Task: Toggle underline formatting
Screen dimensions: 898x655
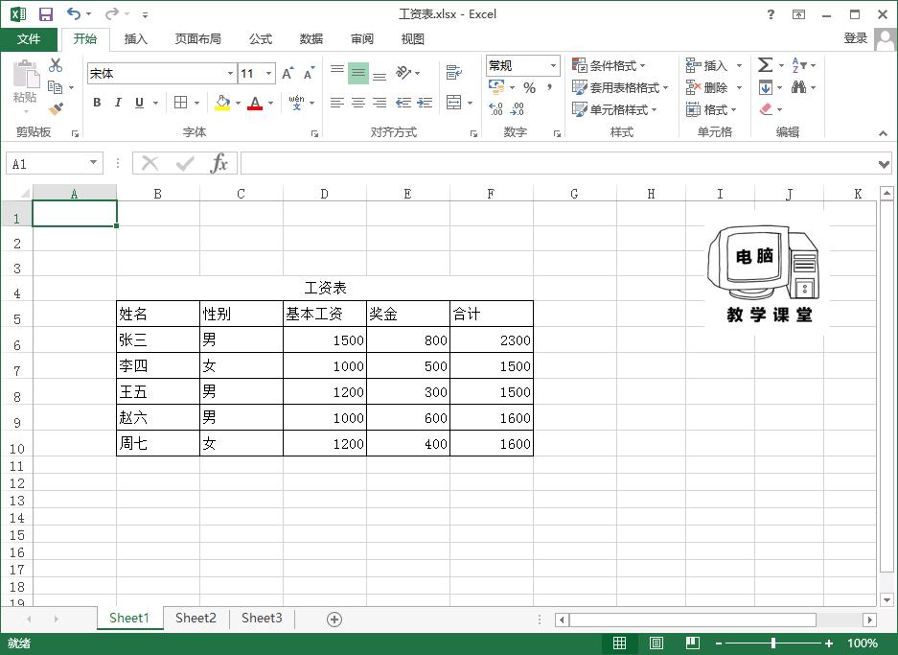Action: pos(137,102)
